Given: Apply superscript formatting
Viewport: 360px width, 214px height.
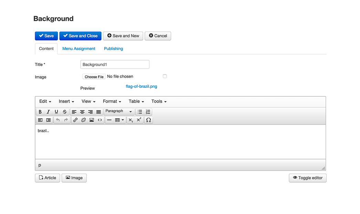Looking at the screenshot, I should 139,120.
